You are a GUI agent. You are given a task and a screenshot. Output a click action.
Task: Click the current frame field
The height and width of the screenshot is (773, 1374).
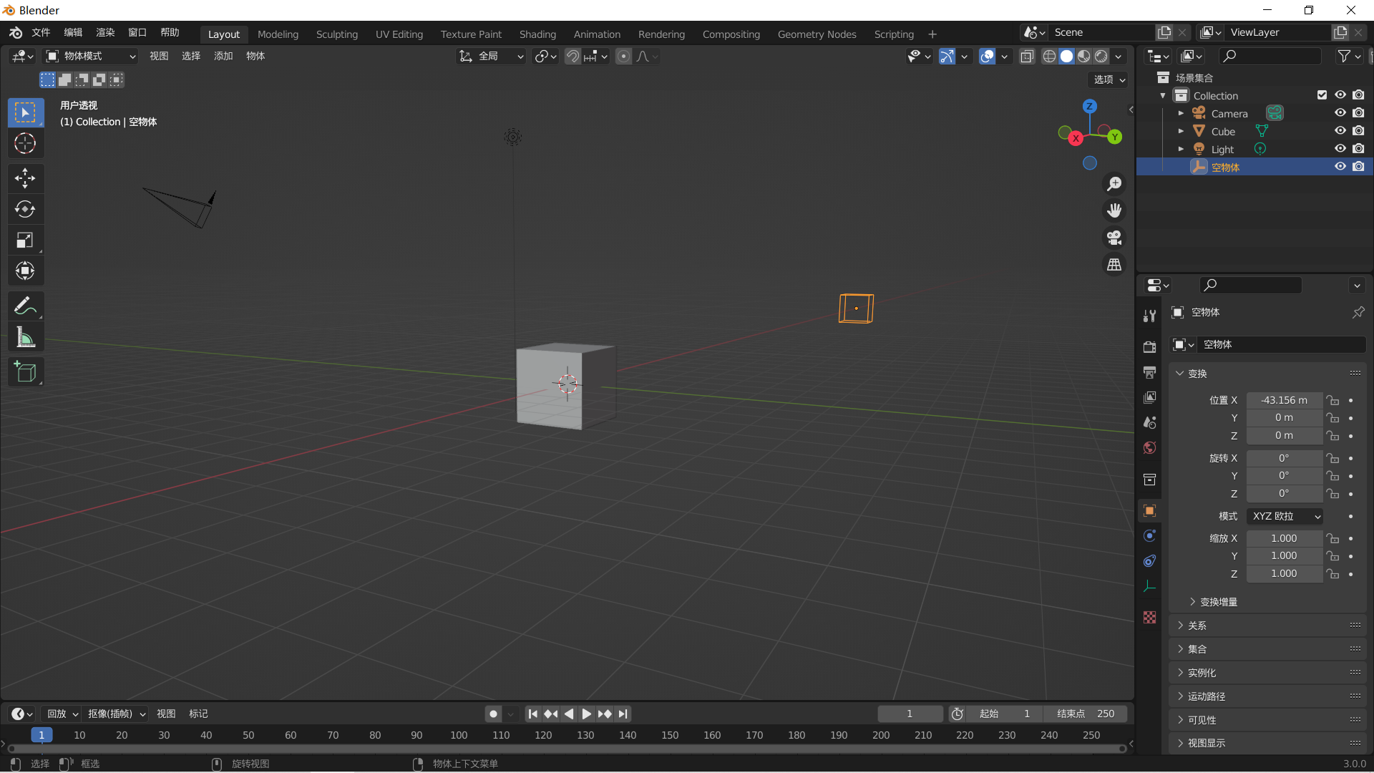pyautogui.click(x=910, y=714)
